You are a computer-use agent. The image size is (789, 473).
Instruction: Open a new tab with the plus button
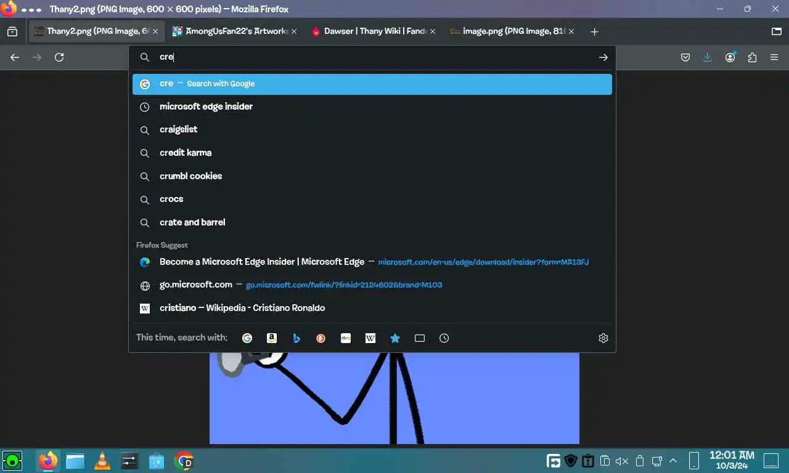click(x=594, y=31)
